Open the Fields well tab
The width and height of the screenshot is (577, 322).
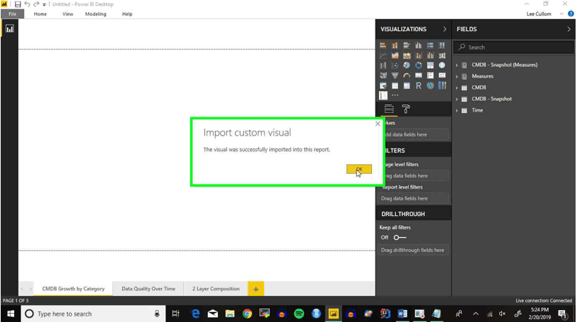point(389,109)
